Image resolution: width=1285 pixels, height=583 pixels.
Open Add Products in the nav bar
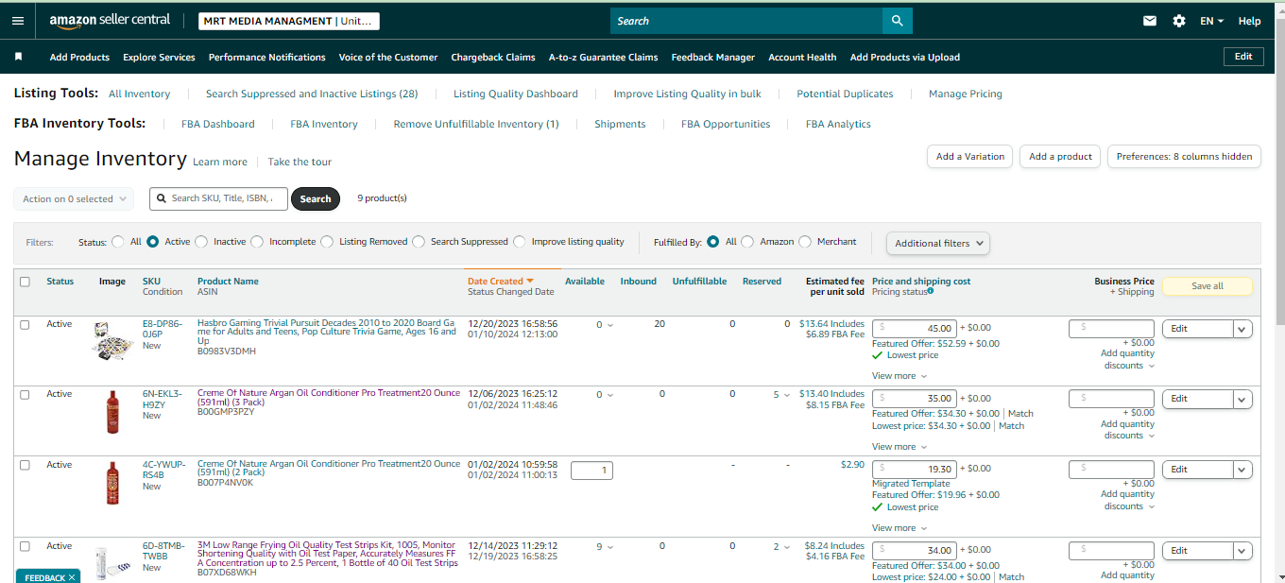79,57
